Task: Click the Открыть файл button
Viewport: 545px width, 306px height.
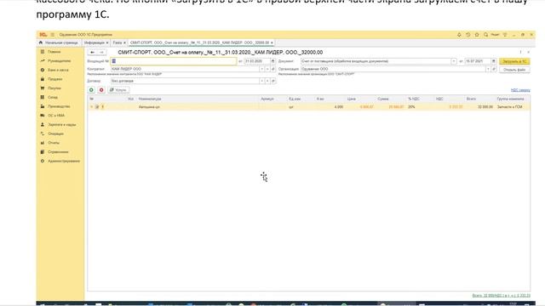Action: coord(514,70)
